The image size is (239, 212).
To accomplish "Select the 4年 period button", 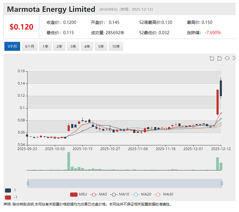I will click(x=87, y=46).
